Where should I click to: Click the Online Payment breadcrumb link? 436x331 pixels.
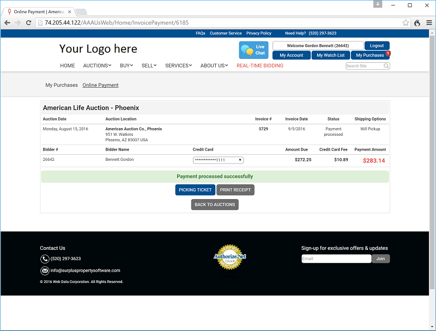[100, 85]
